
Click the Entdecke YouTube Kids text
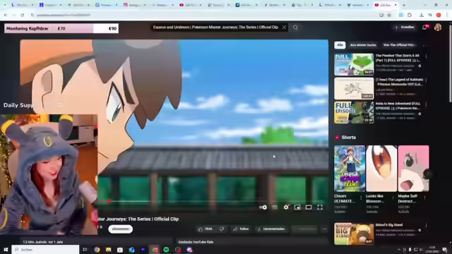(x=196, y=242)
